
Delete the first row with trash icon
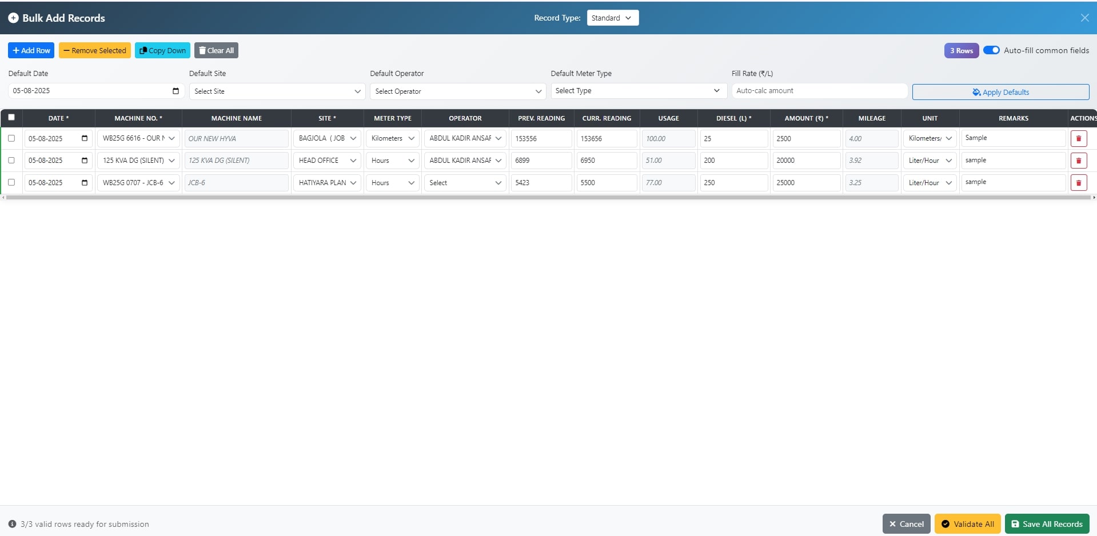click(1078, 138)
